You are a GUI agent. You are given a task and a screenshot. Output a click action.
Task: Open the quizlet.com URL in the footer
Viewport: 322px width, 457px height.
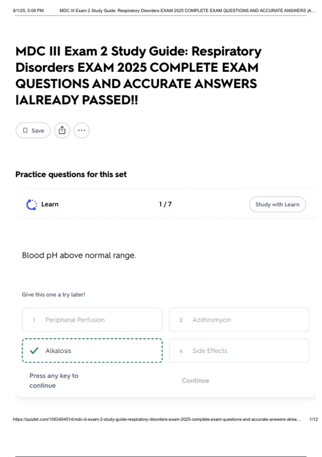pyautogui.click(x=157, y=419)
